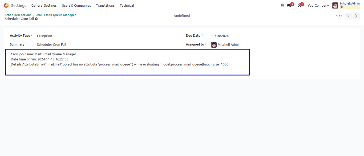Click the assigned user avatar picture
Viewport: 364px width, 156px height.
point(214,45)
